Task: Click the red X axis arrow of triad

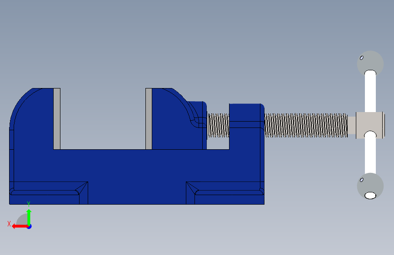Action: coord(20,226)
